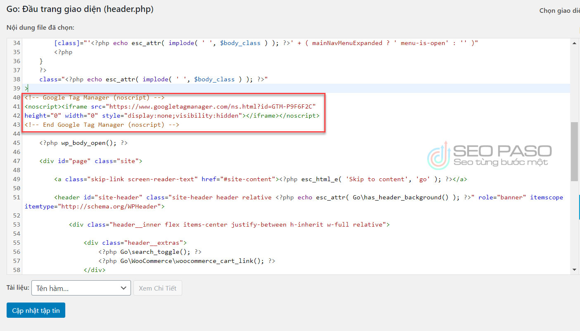Image resolution: width=580 pixels, height=331 pixels.
Task: Click the noscript iframe src line
Action: [x=170, y=106]
